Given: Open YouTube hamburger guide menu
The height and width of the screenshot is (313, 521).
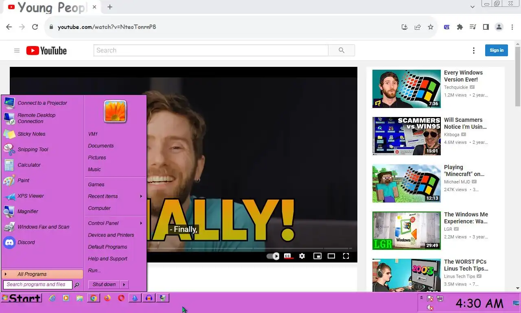Looking at the screenshot, I should point(17,51).
